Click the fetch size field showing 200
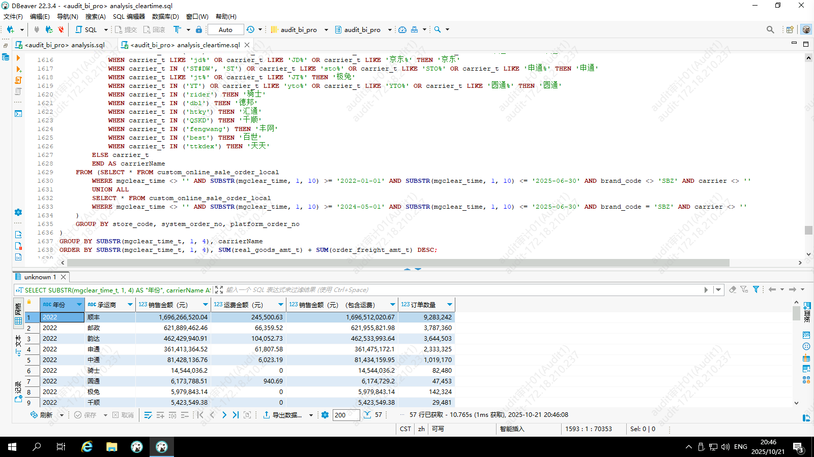 (346, 415)
